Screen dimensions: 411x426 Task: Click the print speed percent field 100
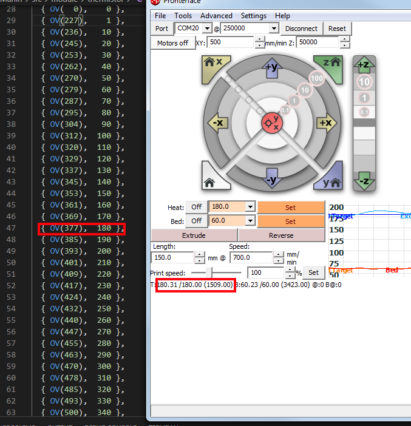tap(265, 272)
